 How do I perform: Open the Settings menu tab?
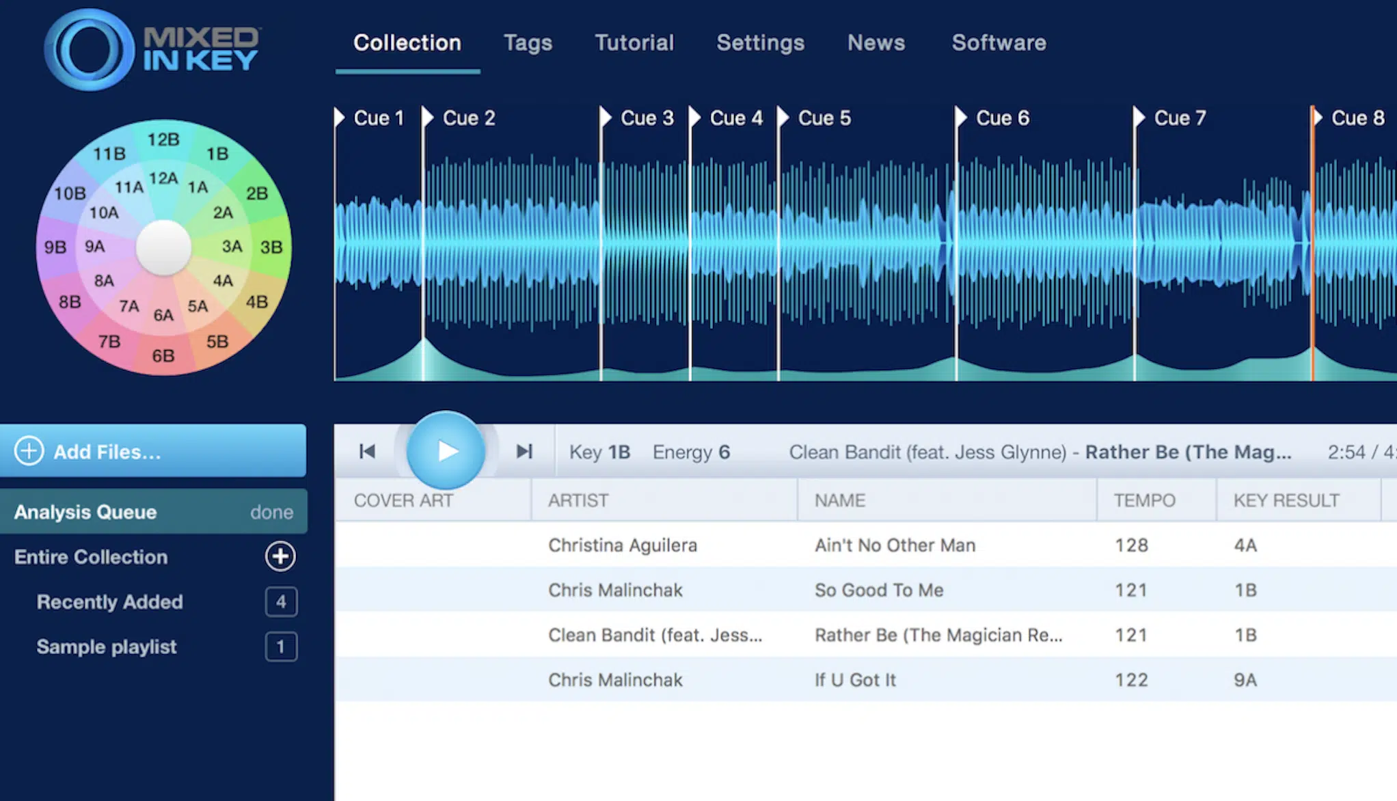(x=760, y=42)
